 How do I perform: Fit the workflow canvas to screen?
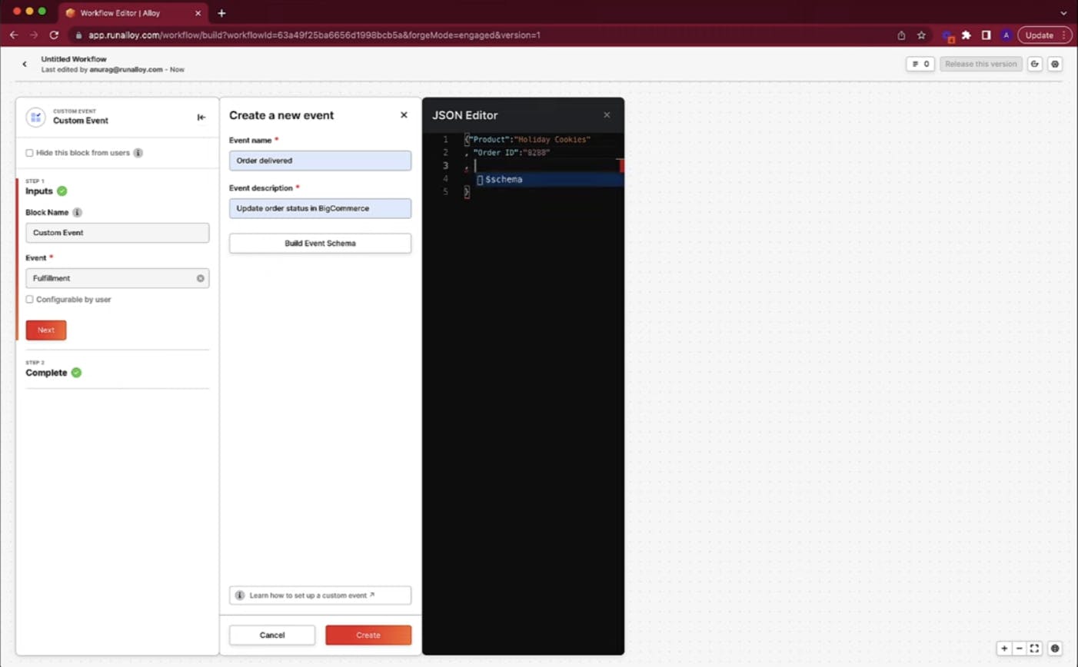[x=1034, y=649]
